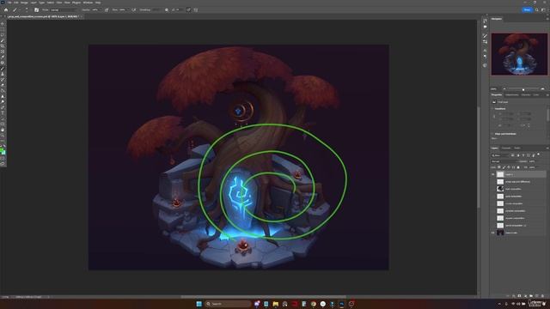The width and height of the screenshot is (550, 309).
Task: Select the Pen tool
Action: click(x=3, y=107)
